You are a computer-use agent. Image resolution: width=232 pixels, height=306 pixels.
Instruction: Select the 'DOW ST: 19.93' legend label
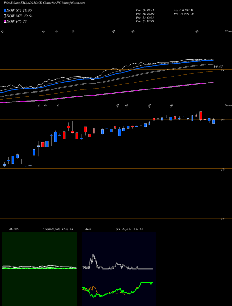(19, 10)
